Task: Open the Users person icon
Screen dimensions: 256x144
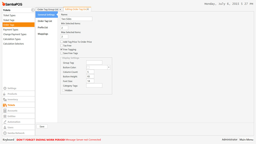Action: tap(5, 128)
